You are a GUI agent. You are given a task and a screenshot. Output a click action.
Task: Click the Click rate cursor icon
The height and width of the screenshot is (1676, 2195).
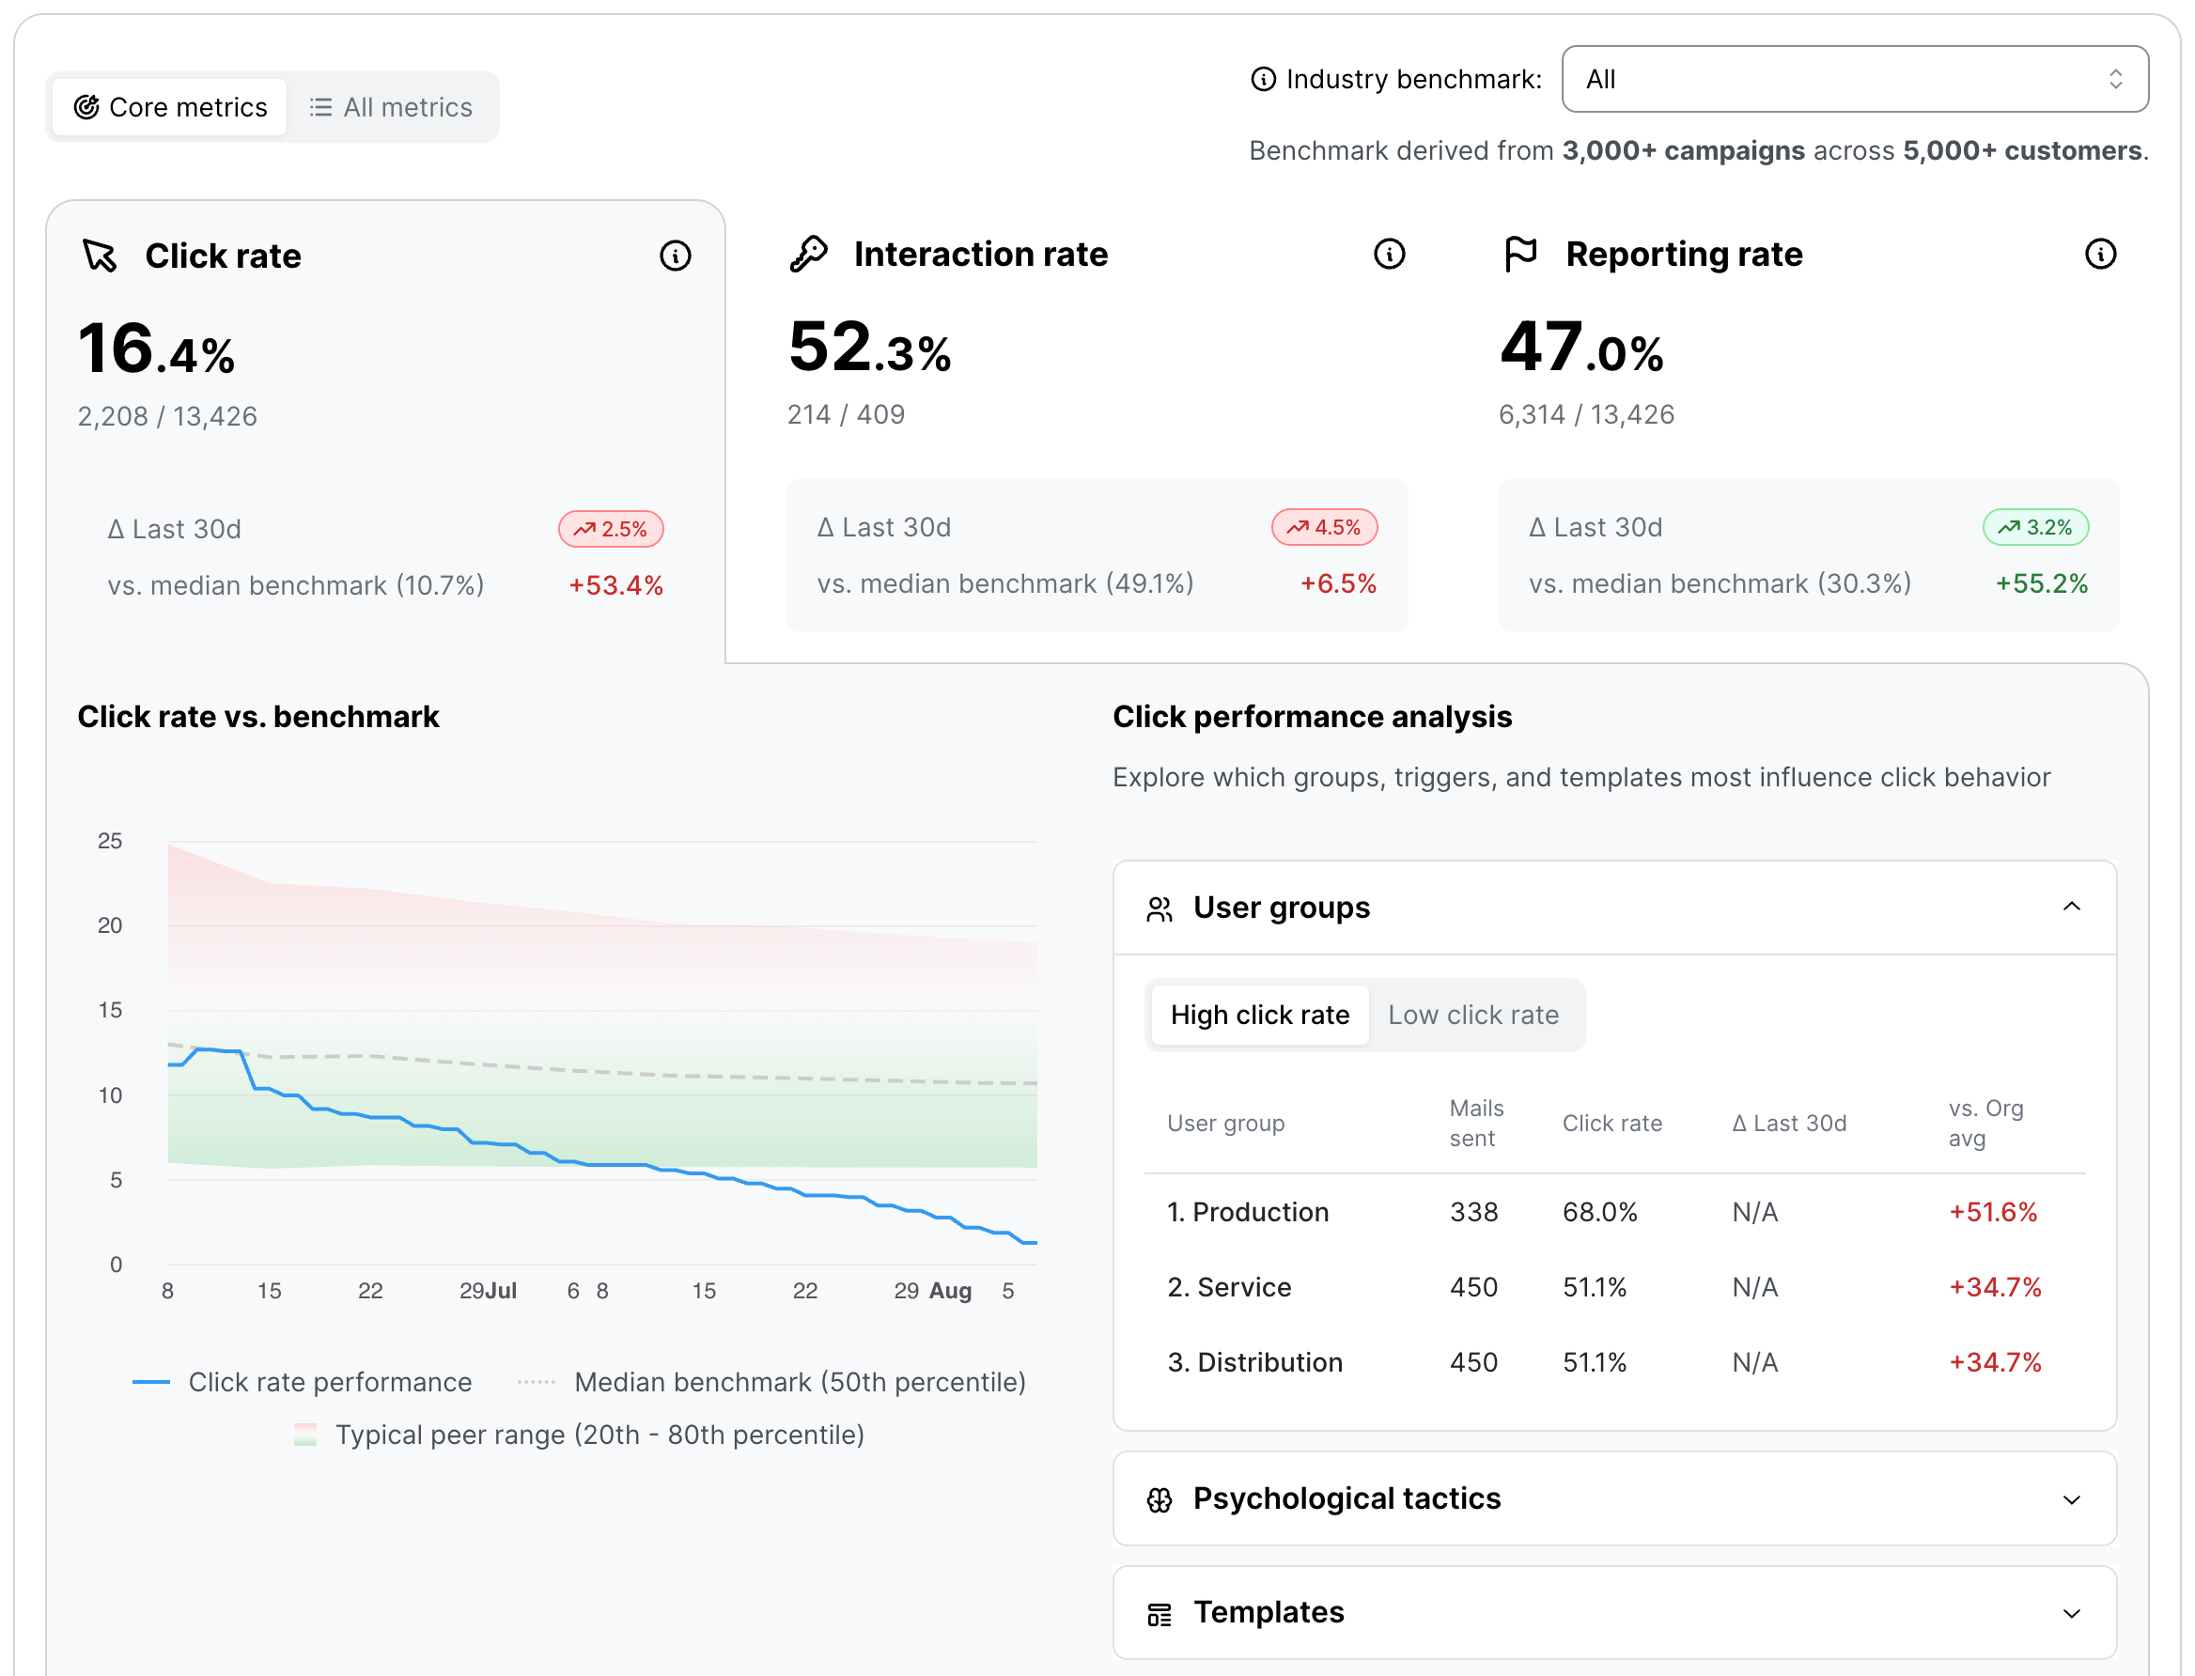(x=100, y=256)
